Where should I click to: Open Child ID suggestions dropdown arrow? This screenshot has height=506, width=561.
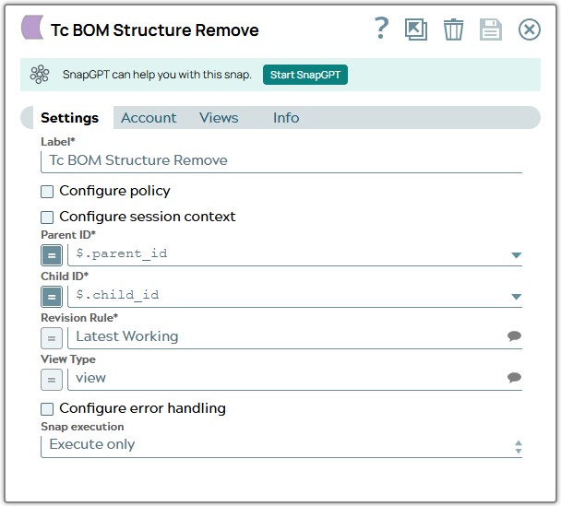pos(516,297)
